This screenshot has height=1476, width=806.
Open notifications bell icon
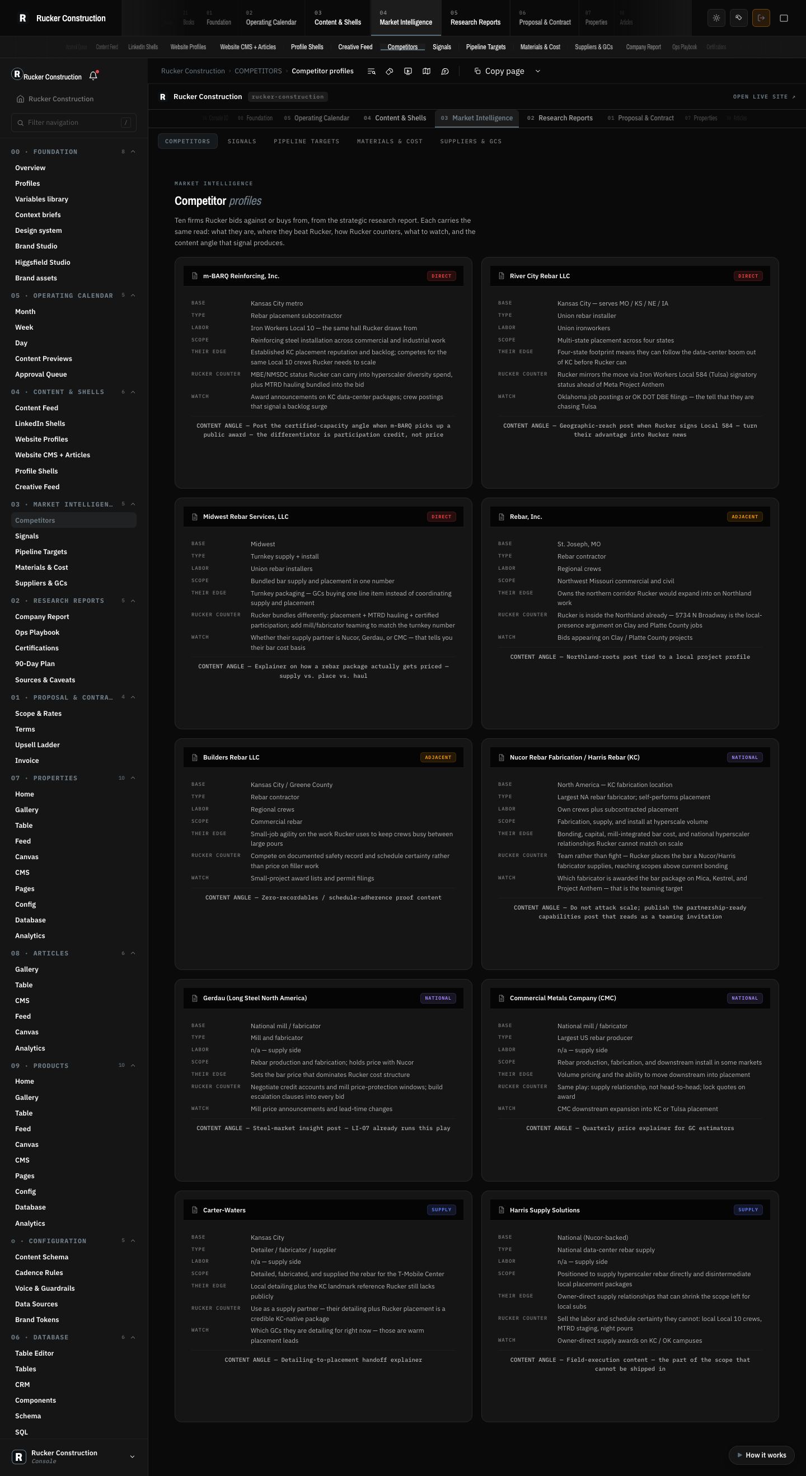pyautogui.click(x=93, y=76)
